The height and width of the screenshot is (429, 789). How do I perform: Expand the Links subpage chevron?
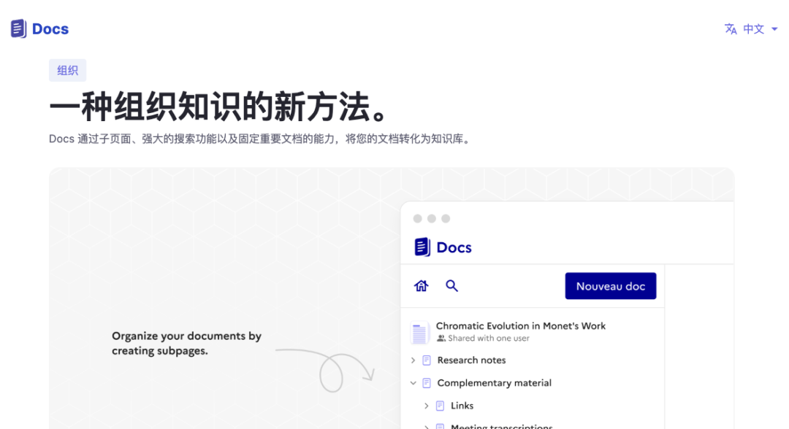[x=427, y=406]
